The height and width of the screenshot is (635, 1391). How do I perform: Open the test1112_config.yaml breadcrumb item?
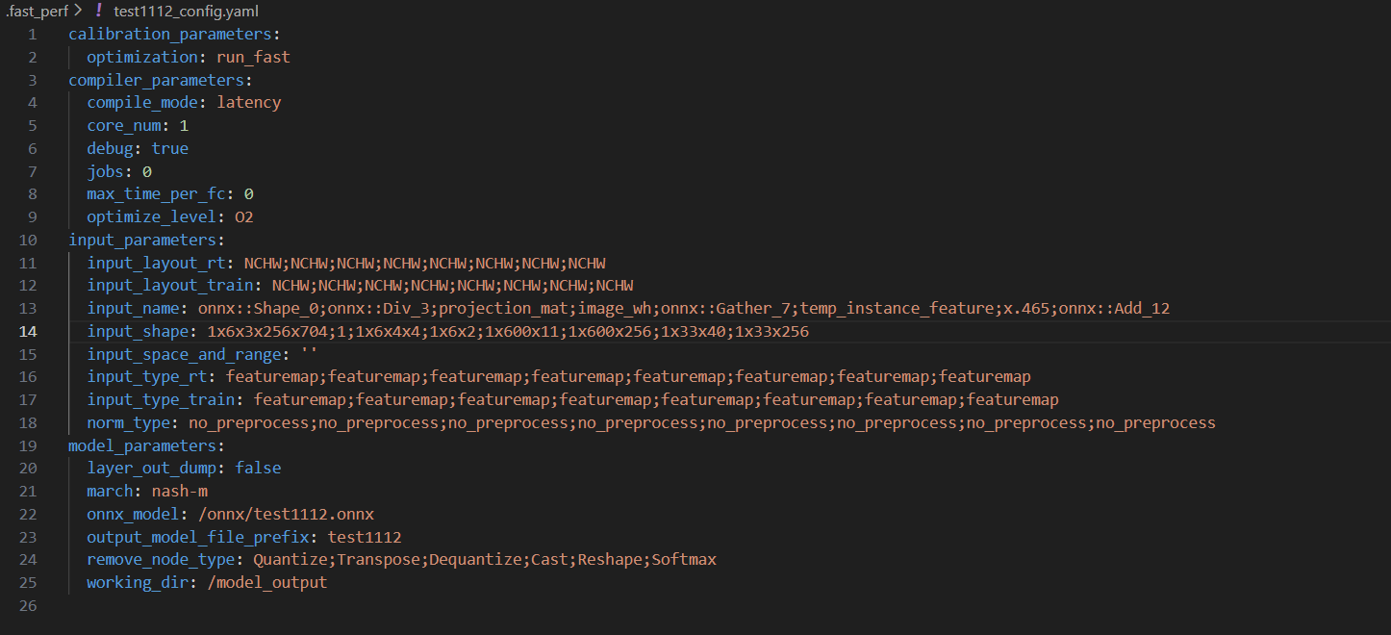pyautogui.click(x=186, y=12)
